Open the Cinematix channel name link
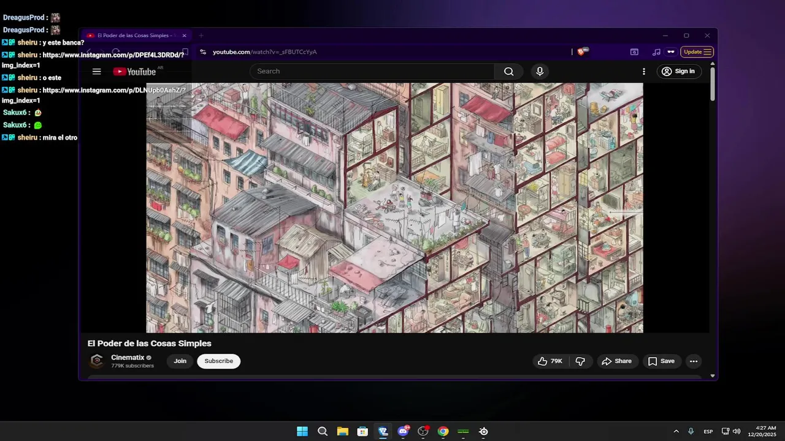The height and width of the screenshot is (441, 785). pos(128,358)
